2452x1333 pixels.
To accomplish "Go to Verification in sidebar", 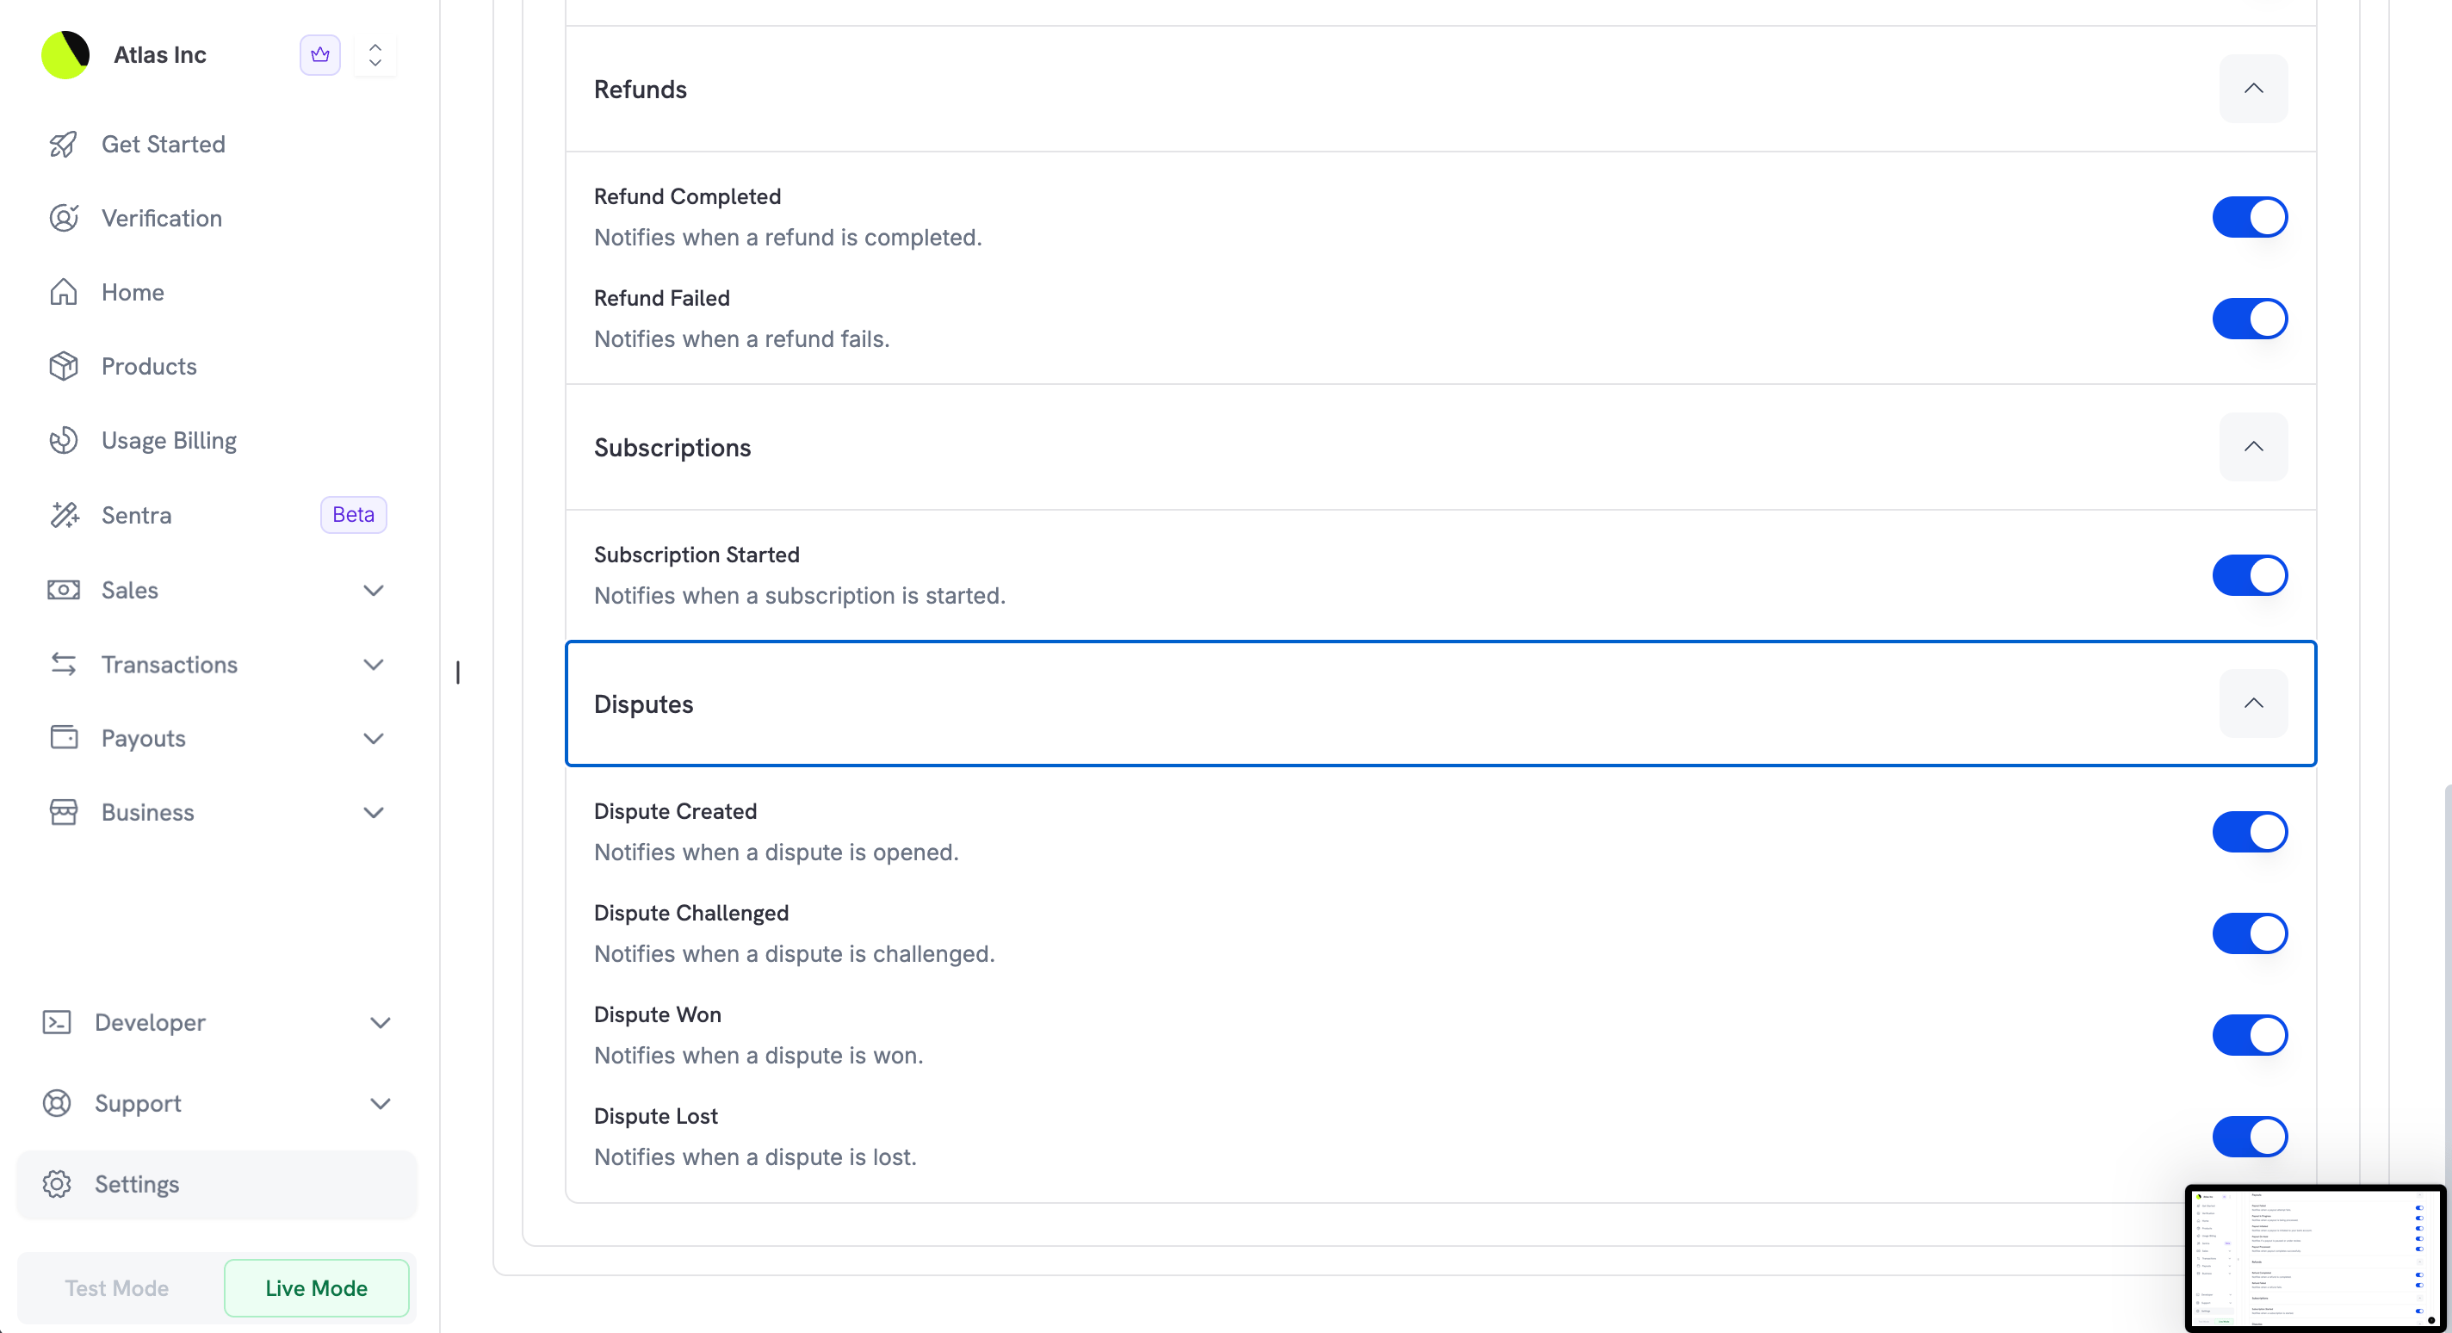I will (x=162, y=218).
